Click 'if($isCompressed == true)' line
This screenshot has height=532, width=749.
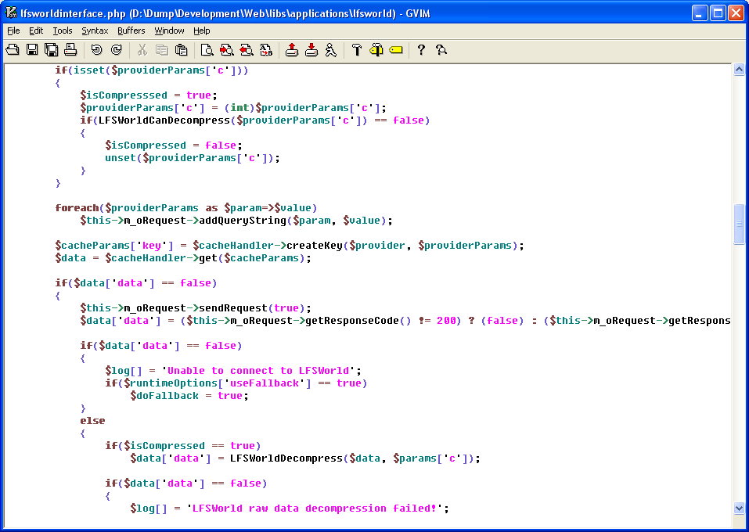(183, 446)
